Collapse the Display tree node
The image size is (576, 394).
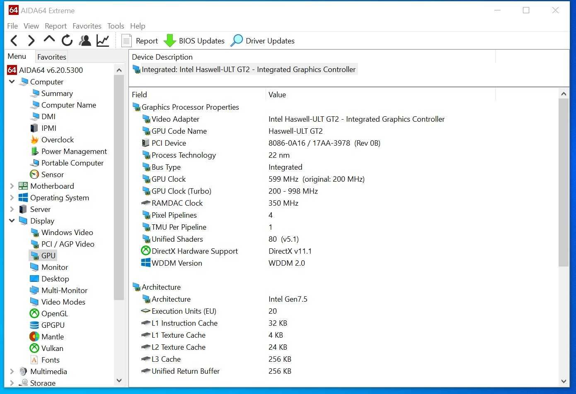point(12,221)
